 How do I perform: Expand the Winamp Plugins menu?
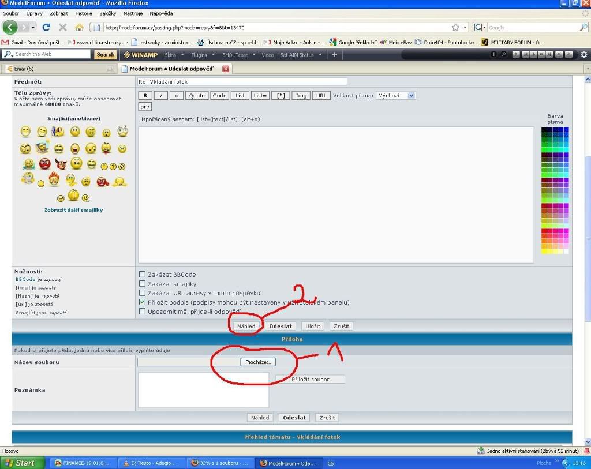[203, 55]
